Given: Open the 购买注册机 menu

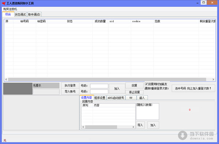Looking at the screenshot, I should coord(10,9).
